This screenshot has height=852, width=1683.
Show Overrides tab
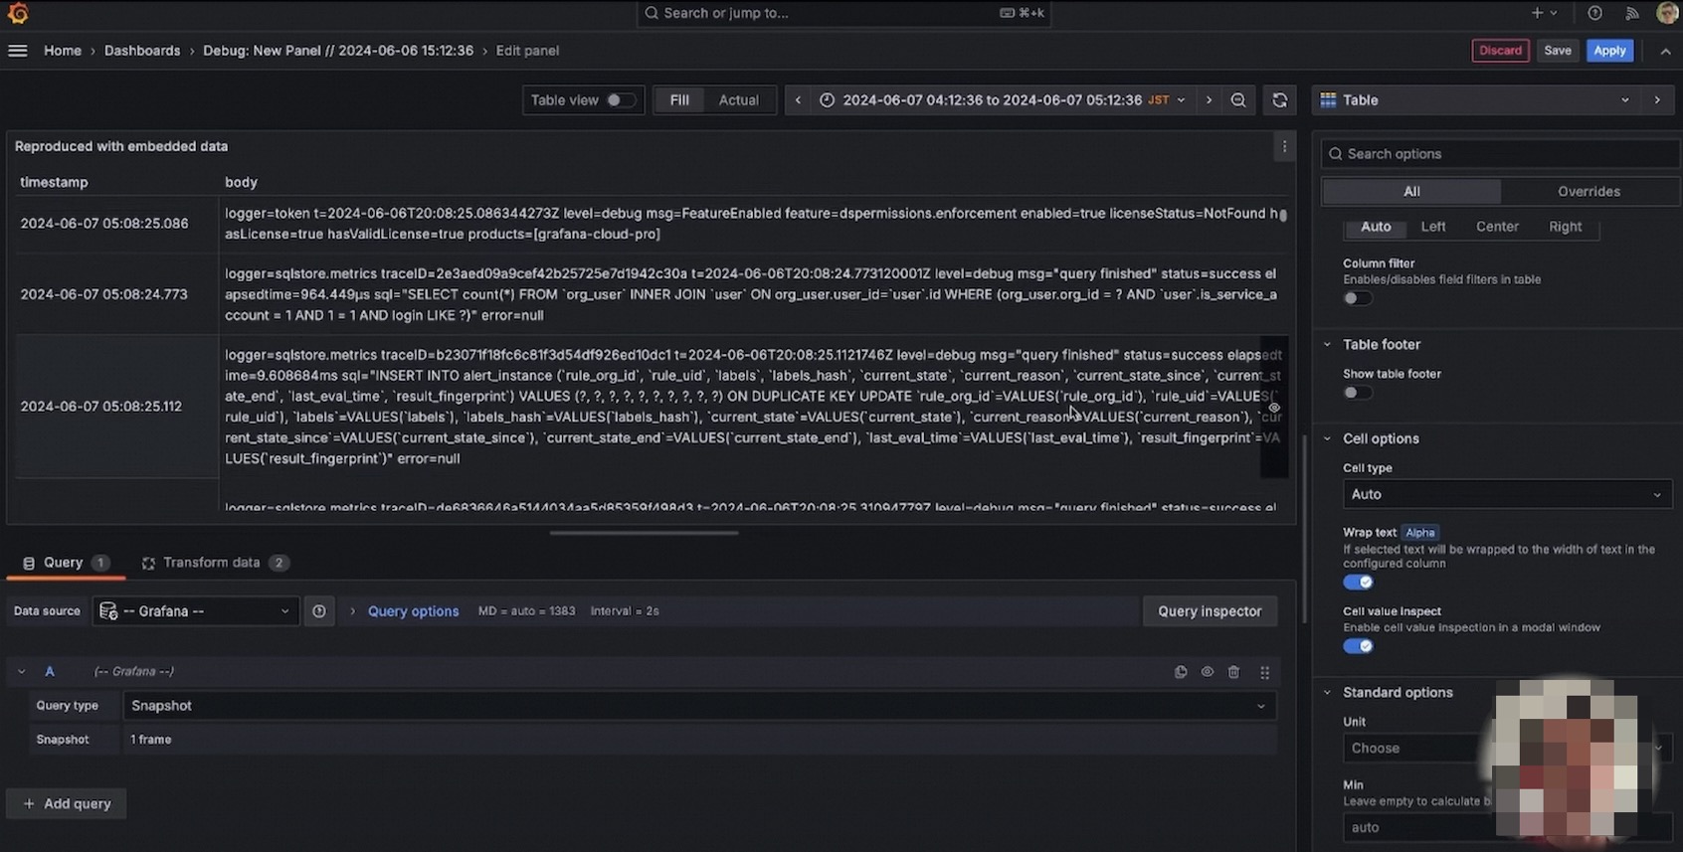pos(1589,192)
